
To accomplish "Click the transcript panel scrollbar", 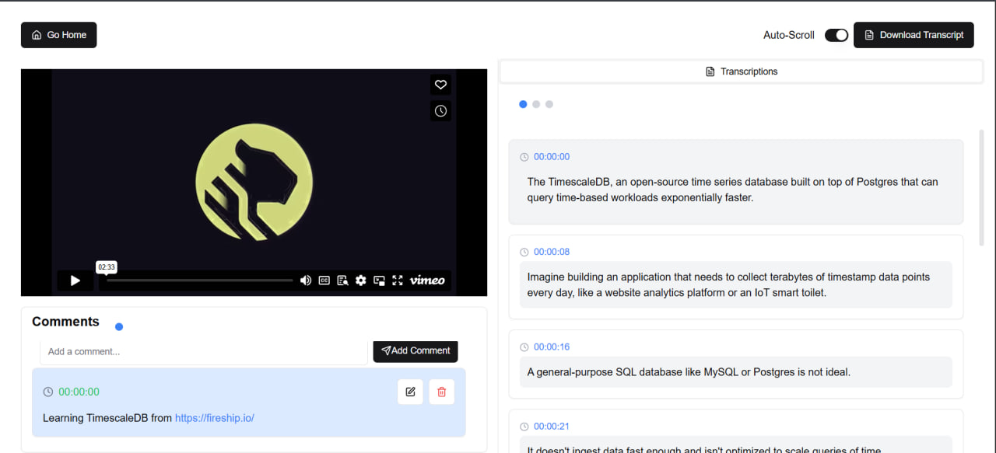I will pyautogui.click(x=981, y=188).
